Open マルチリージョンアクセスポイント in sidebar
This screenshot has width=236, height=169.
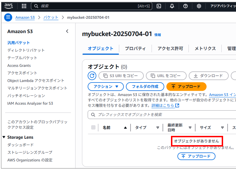pos(37,88)
